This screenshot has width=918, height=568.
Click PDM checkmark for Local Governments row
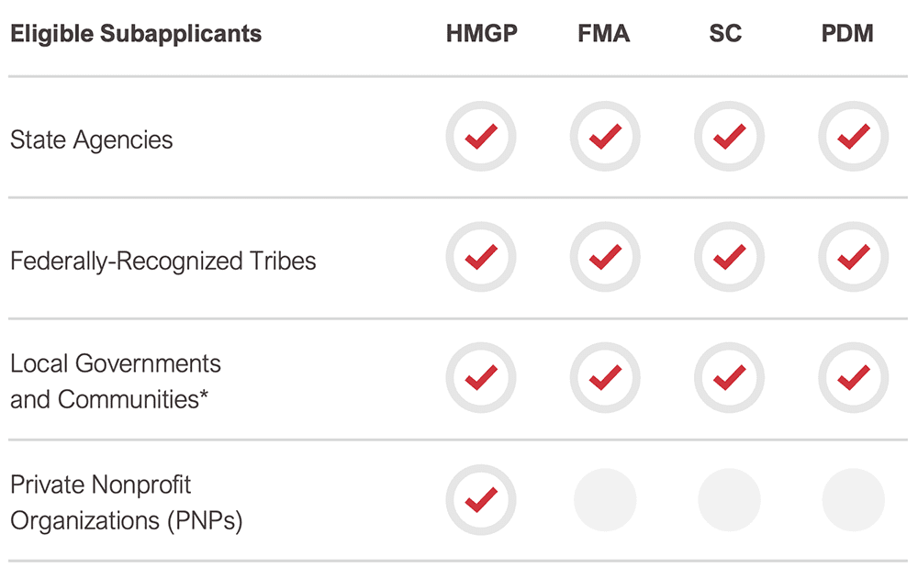coord(853,377)
